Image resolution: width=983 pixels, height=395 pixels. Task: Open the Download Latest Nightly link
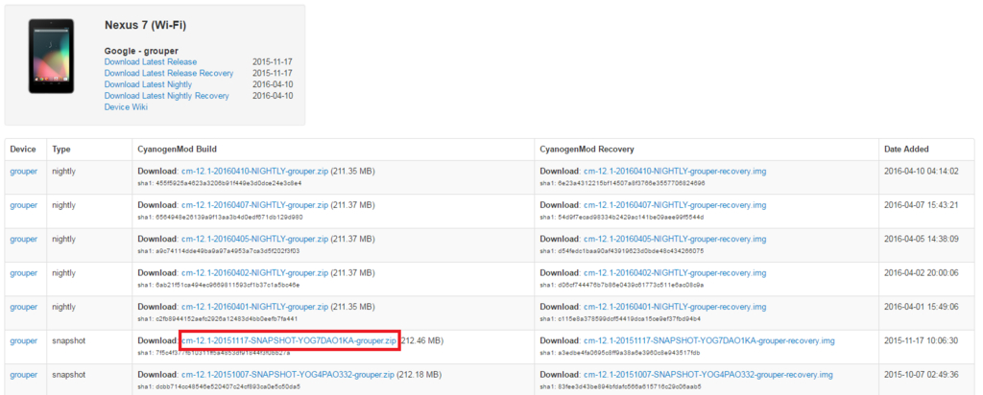pyautogui.click(x=148, y=84)
